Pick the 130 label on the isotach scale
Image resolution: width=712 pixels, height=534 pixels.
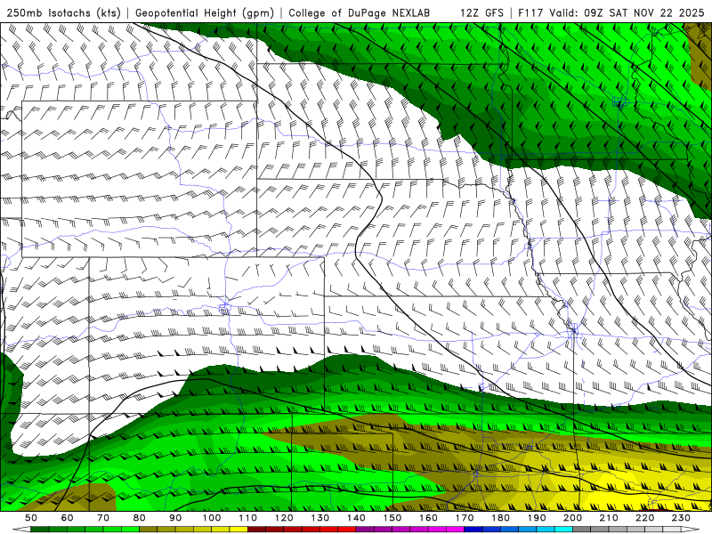coord(320,518)
